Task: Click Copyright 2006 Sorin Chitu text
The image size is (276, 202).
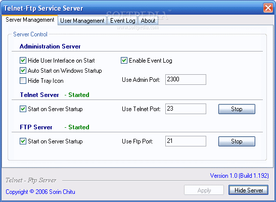Action: pos(40,191)
